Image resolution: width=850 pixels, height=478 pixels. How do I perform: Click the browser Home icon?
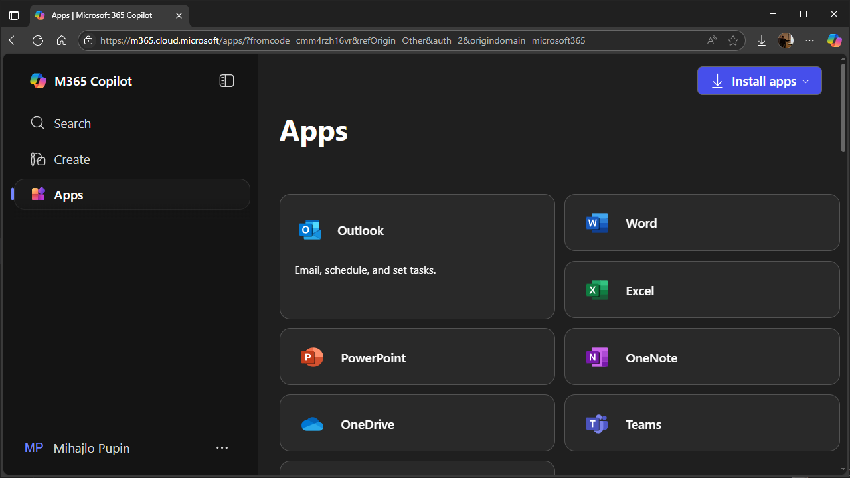[x=62, y=40]
